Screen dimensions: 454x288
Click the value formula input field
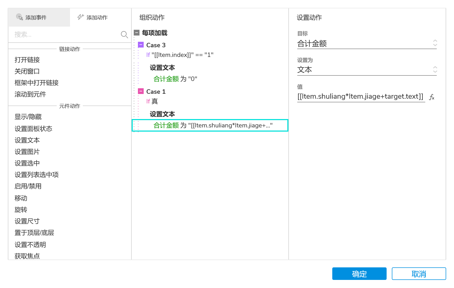click(360, 97)
